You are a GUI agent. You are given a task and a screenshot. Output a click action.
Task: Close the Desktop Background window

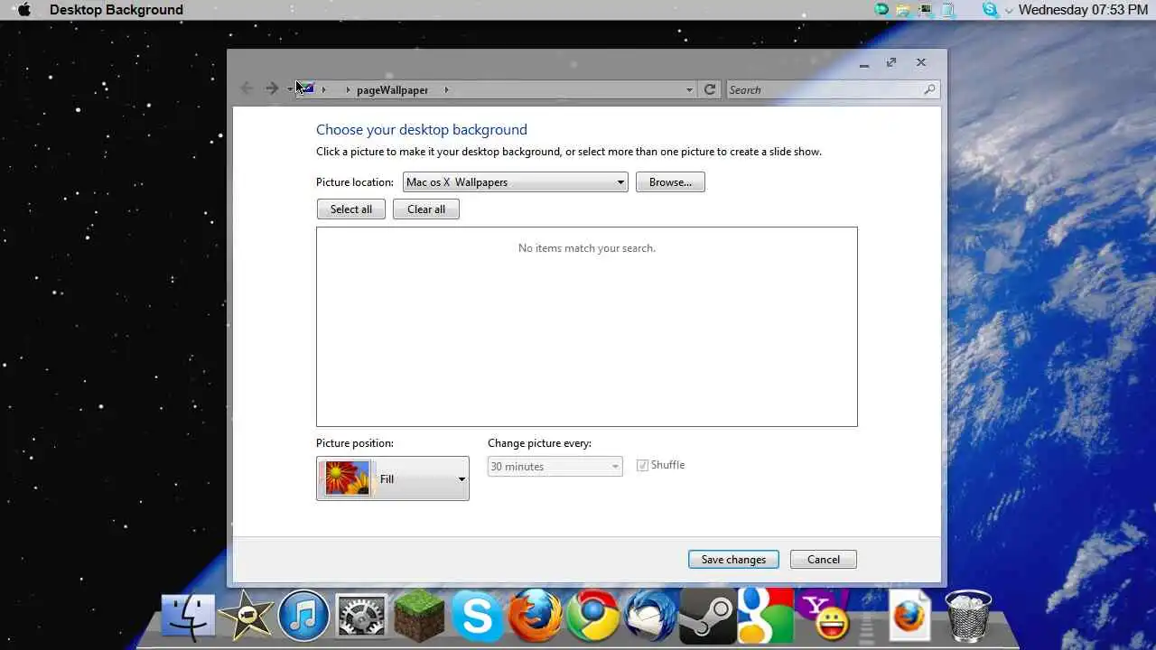pos(920,62)
